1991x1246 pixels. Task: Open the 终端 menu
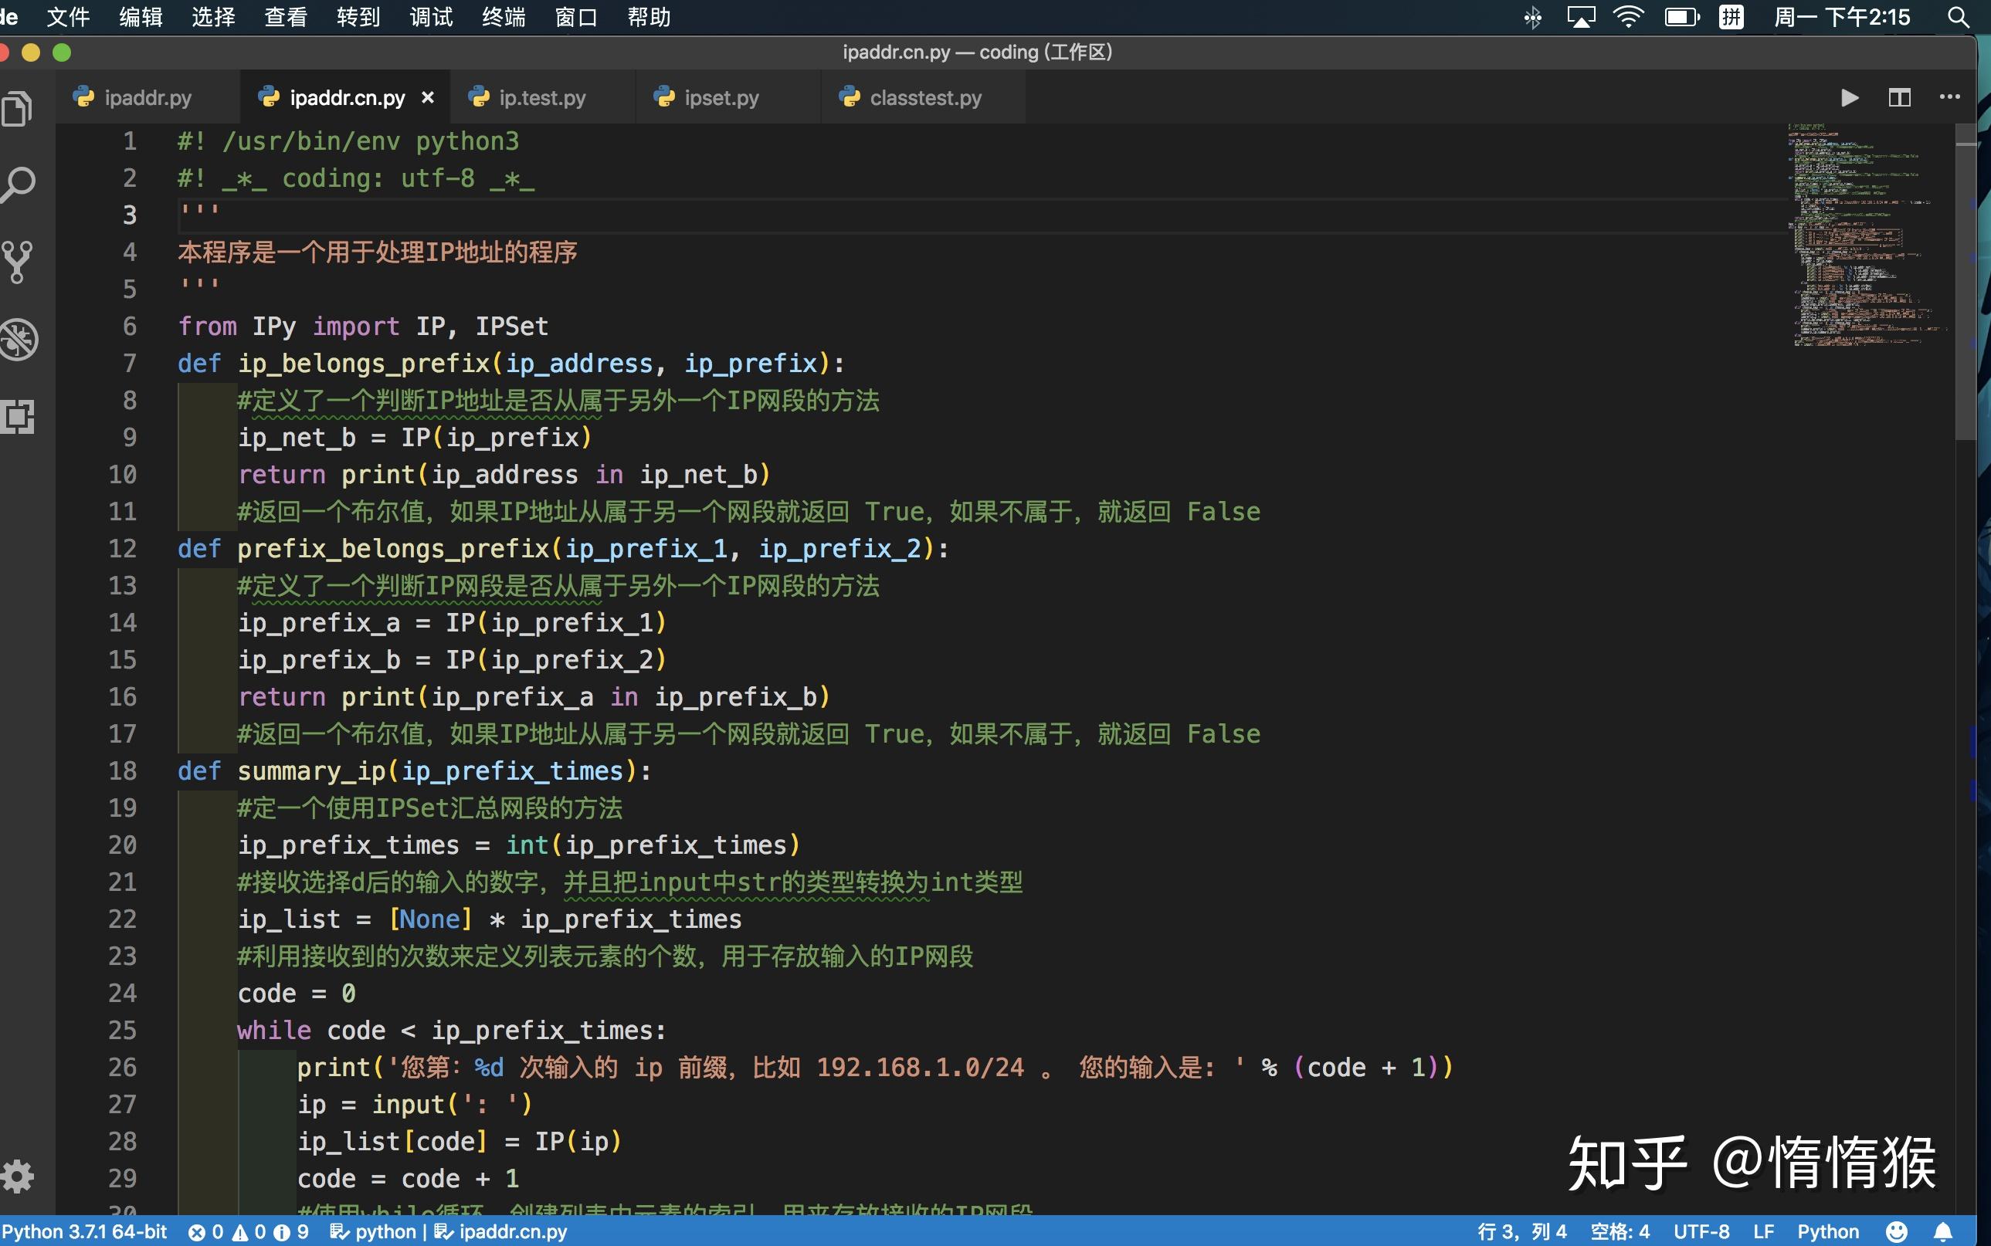pyautogui.click(x=503, y=17)
